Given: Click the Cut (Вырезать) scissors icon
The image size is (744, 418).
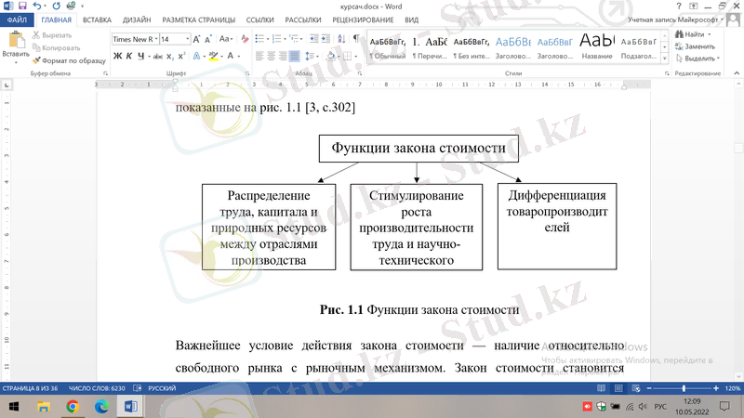Looking at the screenshot, I should (37, 34).
